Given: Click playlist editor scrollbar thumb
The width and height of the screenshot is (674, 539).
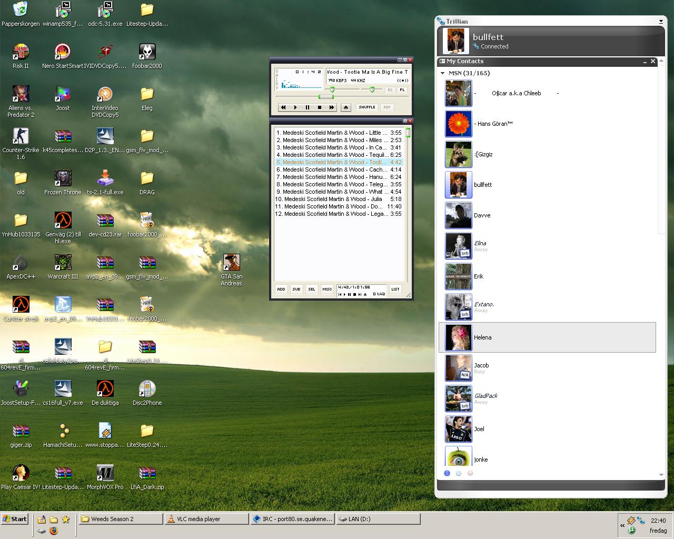Looking at the screenshot, I should tap(408, 133).
